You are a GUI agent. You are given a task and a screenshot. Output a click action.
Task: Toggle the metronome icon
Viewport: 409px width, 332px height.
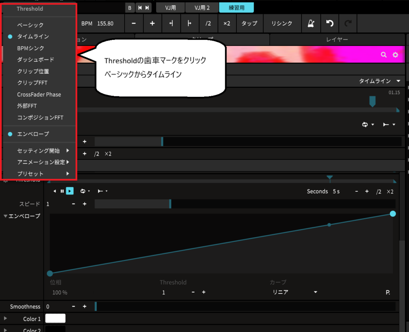pos(311,24)
